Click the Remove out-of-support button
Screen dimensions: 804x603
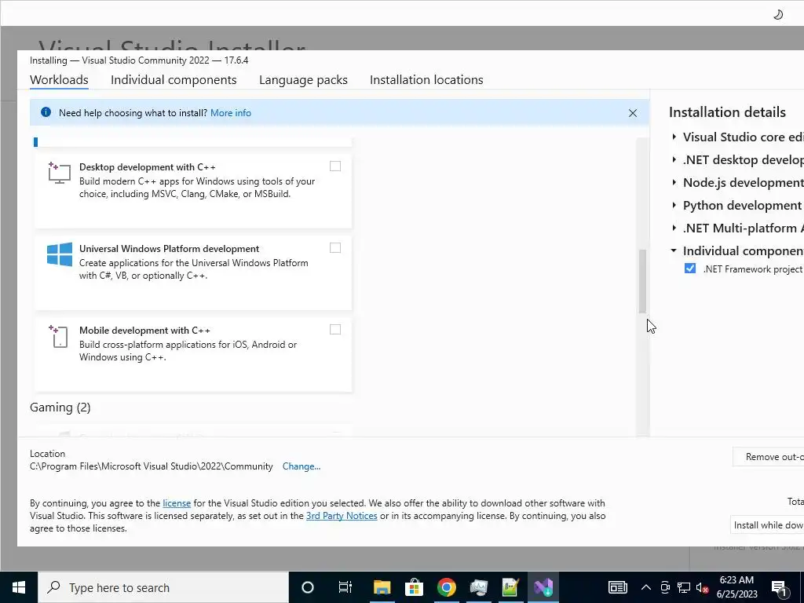[x=768, y=456]
